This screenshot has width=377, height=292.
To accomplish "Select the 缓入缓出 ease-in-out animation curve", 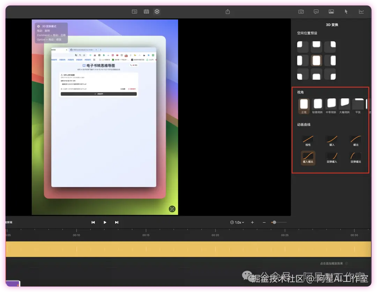I will 308,157.
